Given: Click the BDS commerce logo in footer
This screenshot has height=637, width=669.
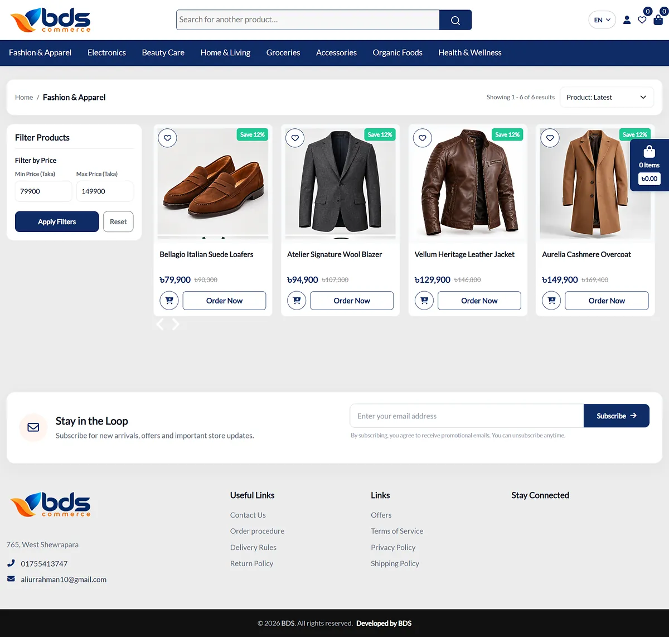Looking at the screenshot, I should tap(50, 504).
